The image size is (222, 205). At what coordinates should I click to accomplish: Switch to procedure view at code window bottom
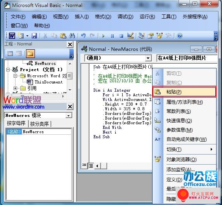[84, 165]
